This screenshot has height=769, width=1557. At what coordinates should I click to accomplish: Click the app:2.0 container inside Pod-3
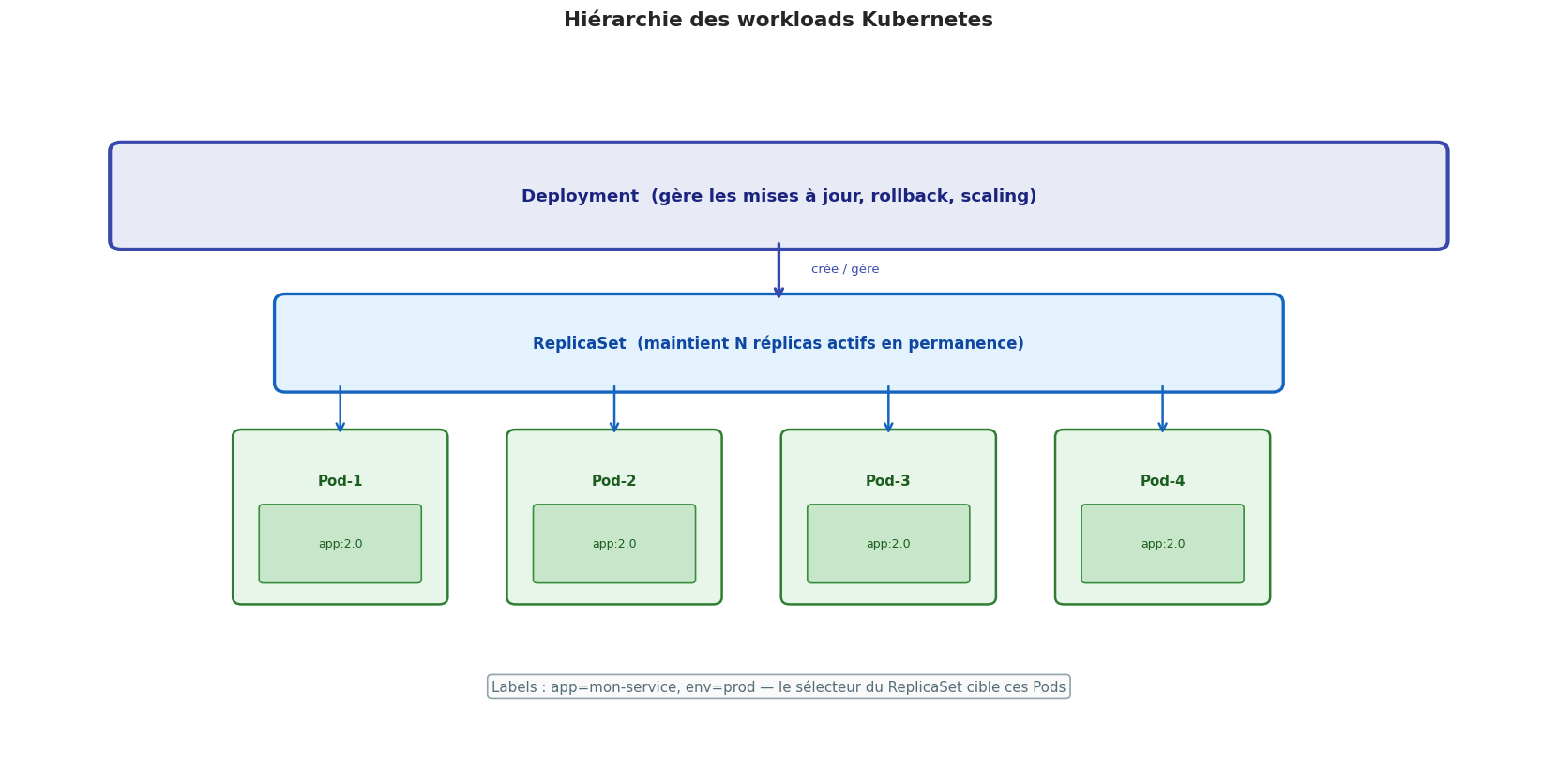[888, 544]
